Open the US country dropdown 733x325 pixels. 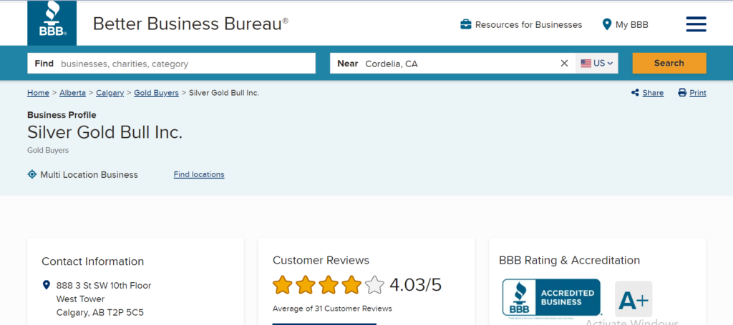coord(597,64)
